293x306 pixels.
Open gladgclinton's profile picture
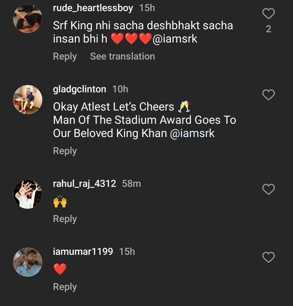pos(28,100)
